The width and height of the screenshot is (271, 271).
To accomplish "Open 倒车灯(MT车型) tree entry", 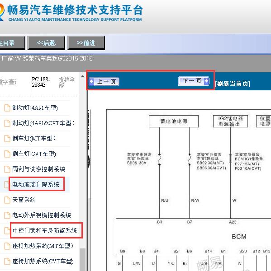I will (x=34, y=138).
